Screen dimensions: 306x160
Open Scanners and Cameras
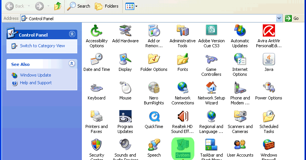point(240,122)
